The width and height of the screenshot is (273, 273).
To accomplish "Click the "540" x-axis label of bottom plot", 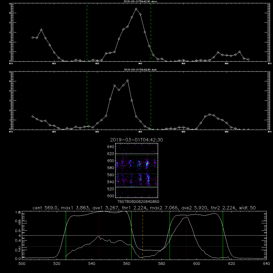I will (92, 264).
